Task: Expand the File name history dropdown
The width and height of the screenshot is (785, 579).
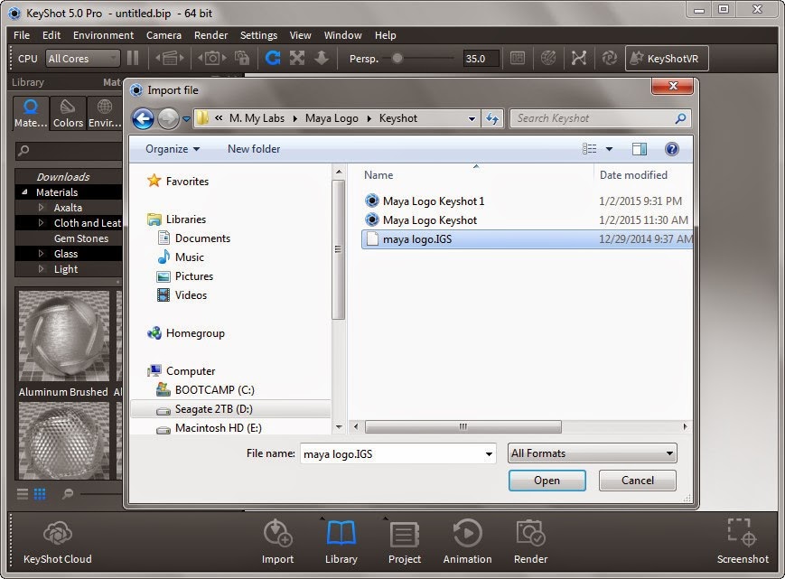Action: pyautogui.click(x=489, y=453)
